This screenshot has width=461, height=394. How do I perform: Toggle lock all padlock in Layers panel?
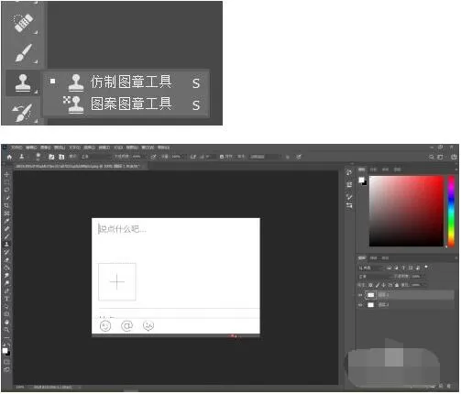coord(397,285)
